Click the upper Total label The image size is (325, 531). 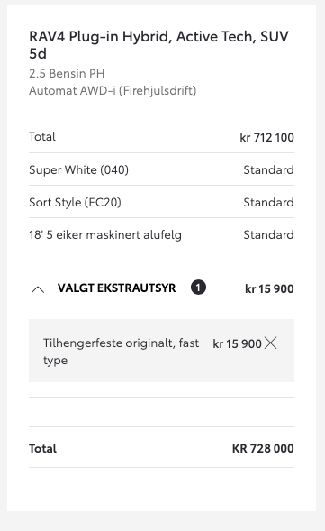(x=42, y=136)
